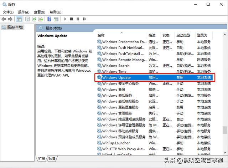Select the WinFsp.Launcher service name

[x=116, y=143]
